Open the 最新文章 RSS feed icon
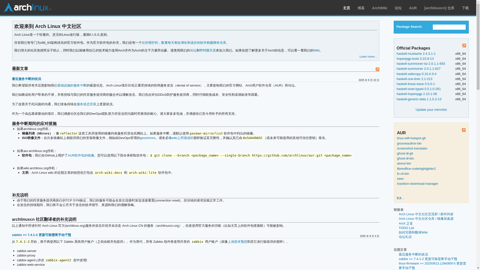480x270 pixels. (x=377, y=69)
